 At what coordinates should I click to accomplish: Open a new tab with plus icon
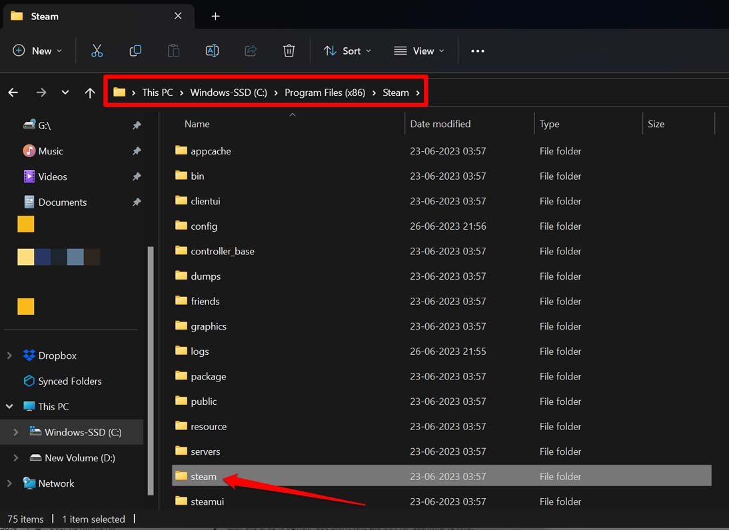click(215, 16)
